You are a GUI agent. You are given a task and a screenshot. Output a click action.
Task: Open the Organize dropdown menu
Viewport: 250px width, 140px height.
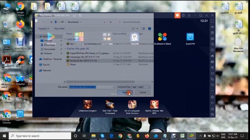coord(43,28)
